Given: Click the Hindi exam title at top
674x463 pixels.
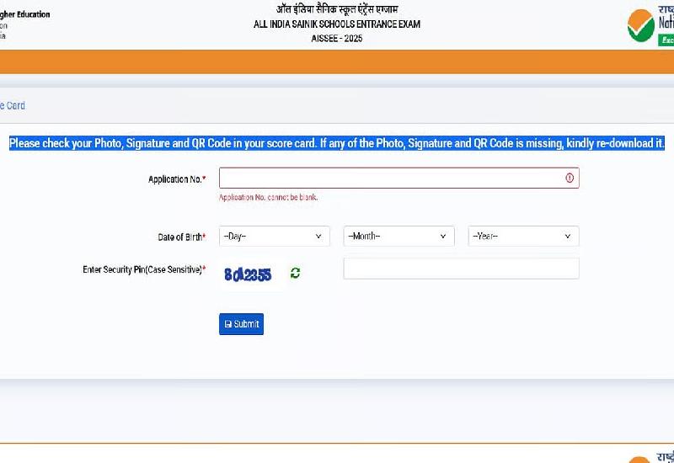Looking at the screenshot, I should point(337,9).
